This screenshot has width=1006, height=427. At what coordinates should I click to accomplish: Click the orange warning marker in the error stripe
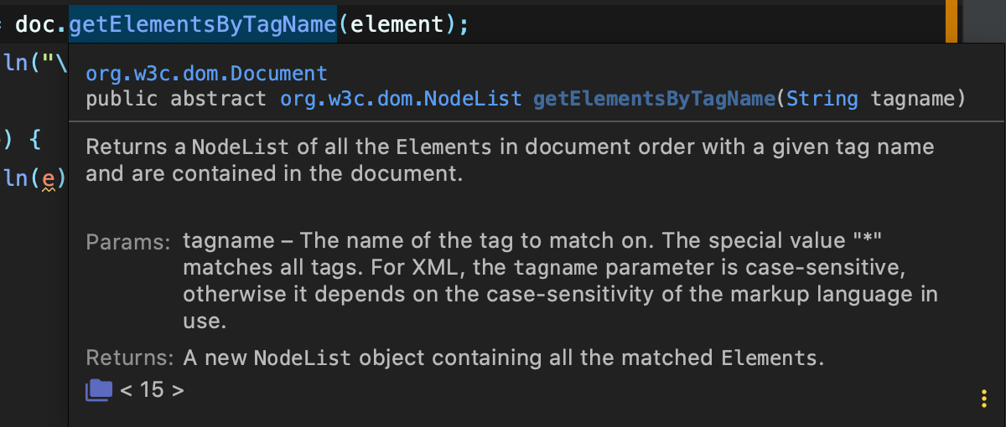(x=952, y=21)
